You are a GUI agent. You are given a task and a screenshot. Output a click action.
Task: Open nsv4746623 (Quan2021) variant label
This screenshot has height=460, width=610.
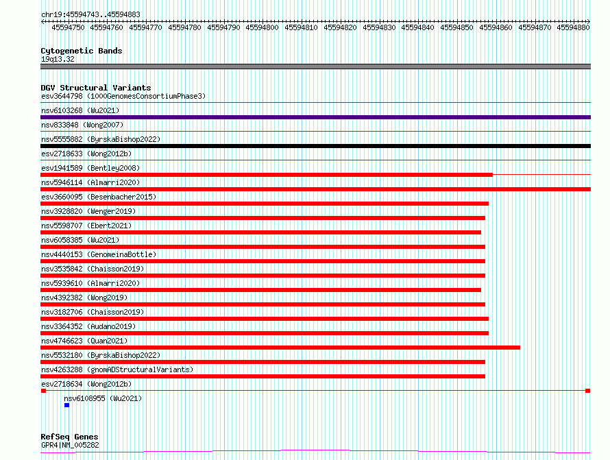coord(84,341)
